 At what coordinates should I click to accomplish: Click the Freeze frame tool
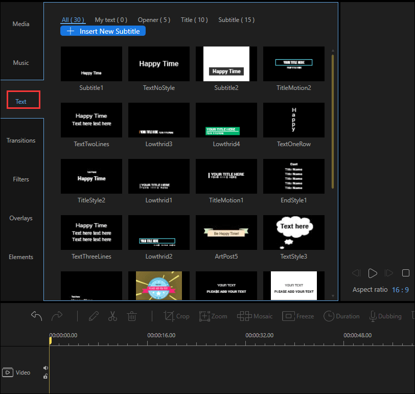point(298,316)
